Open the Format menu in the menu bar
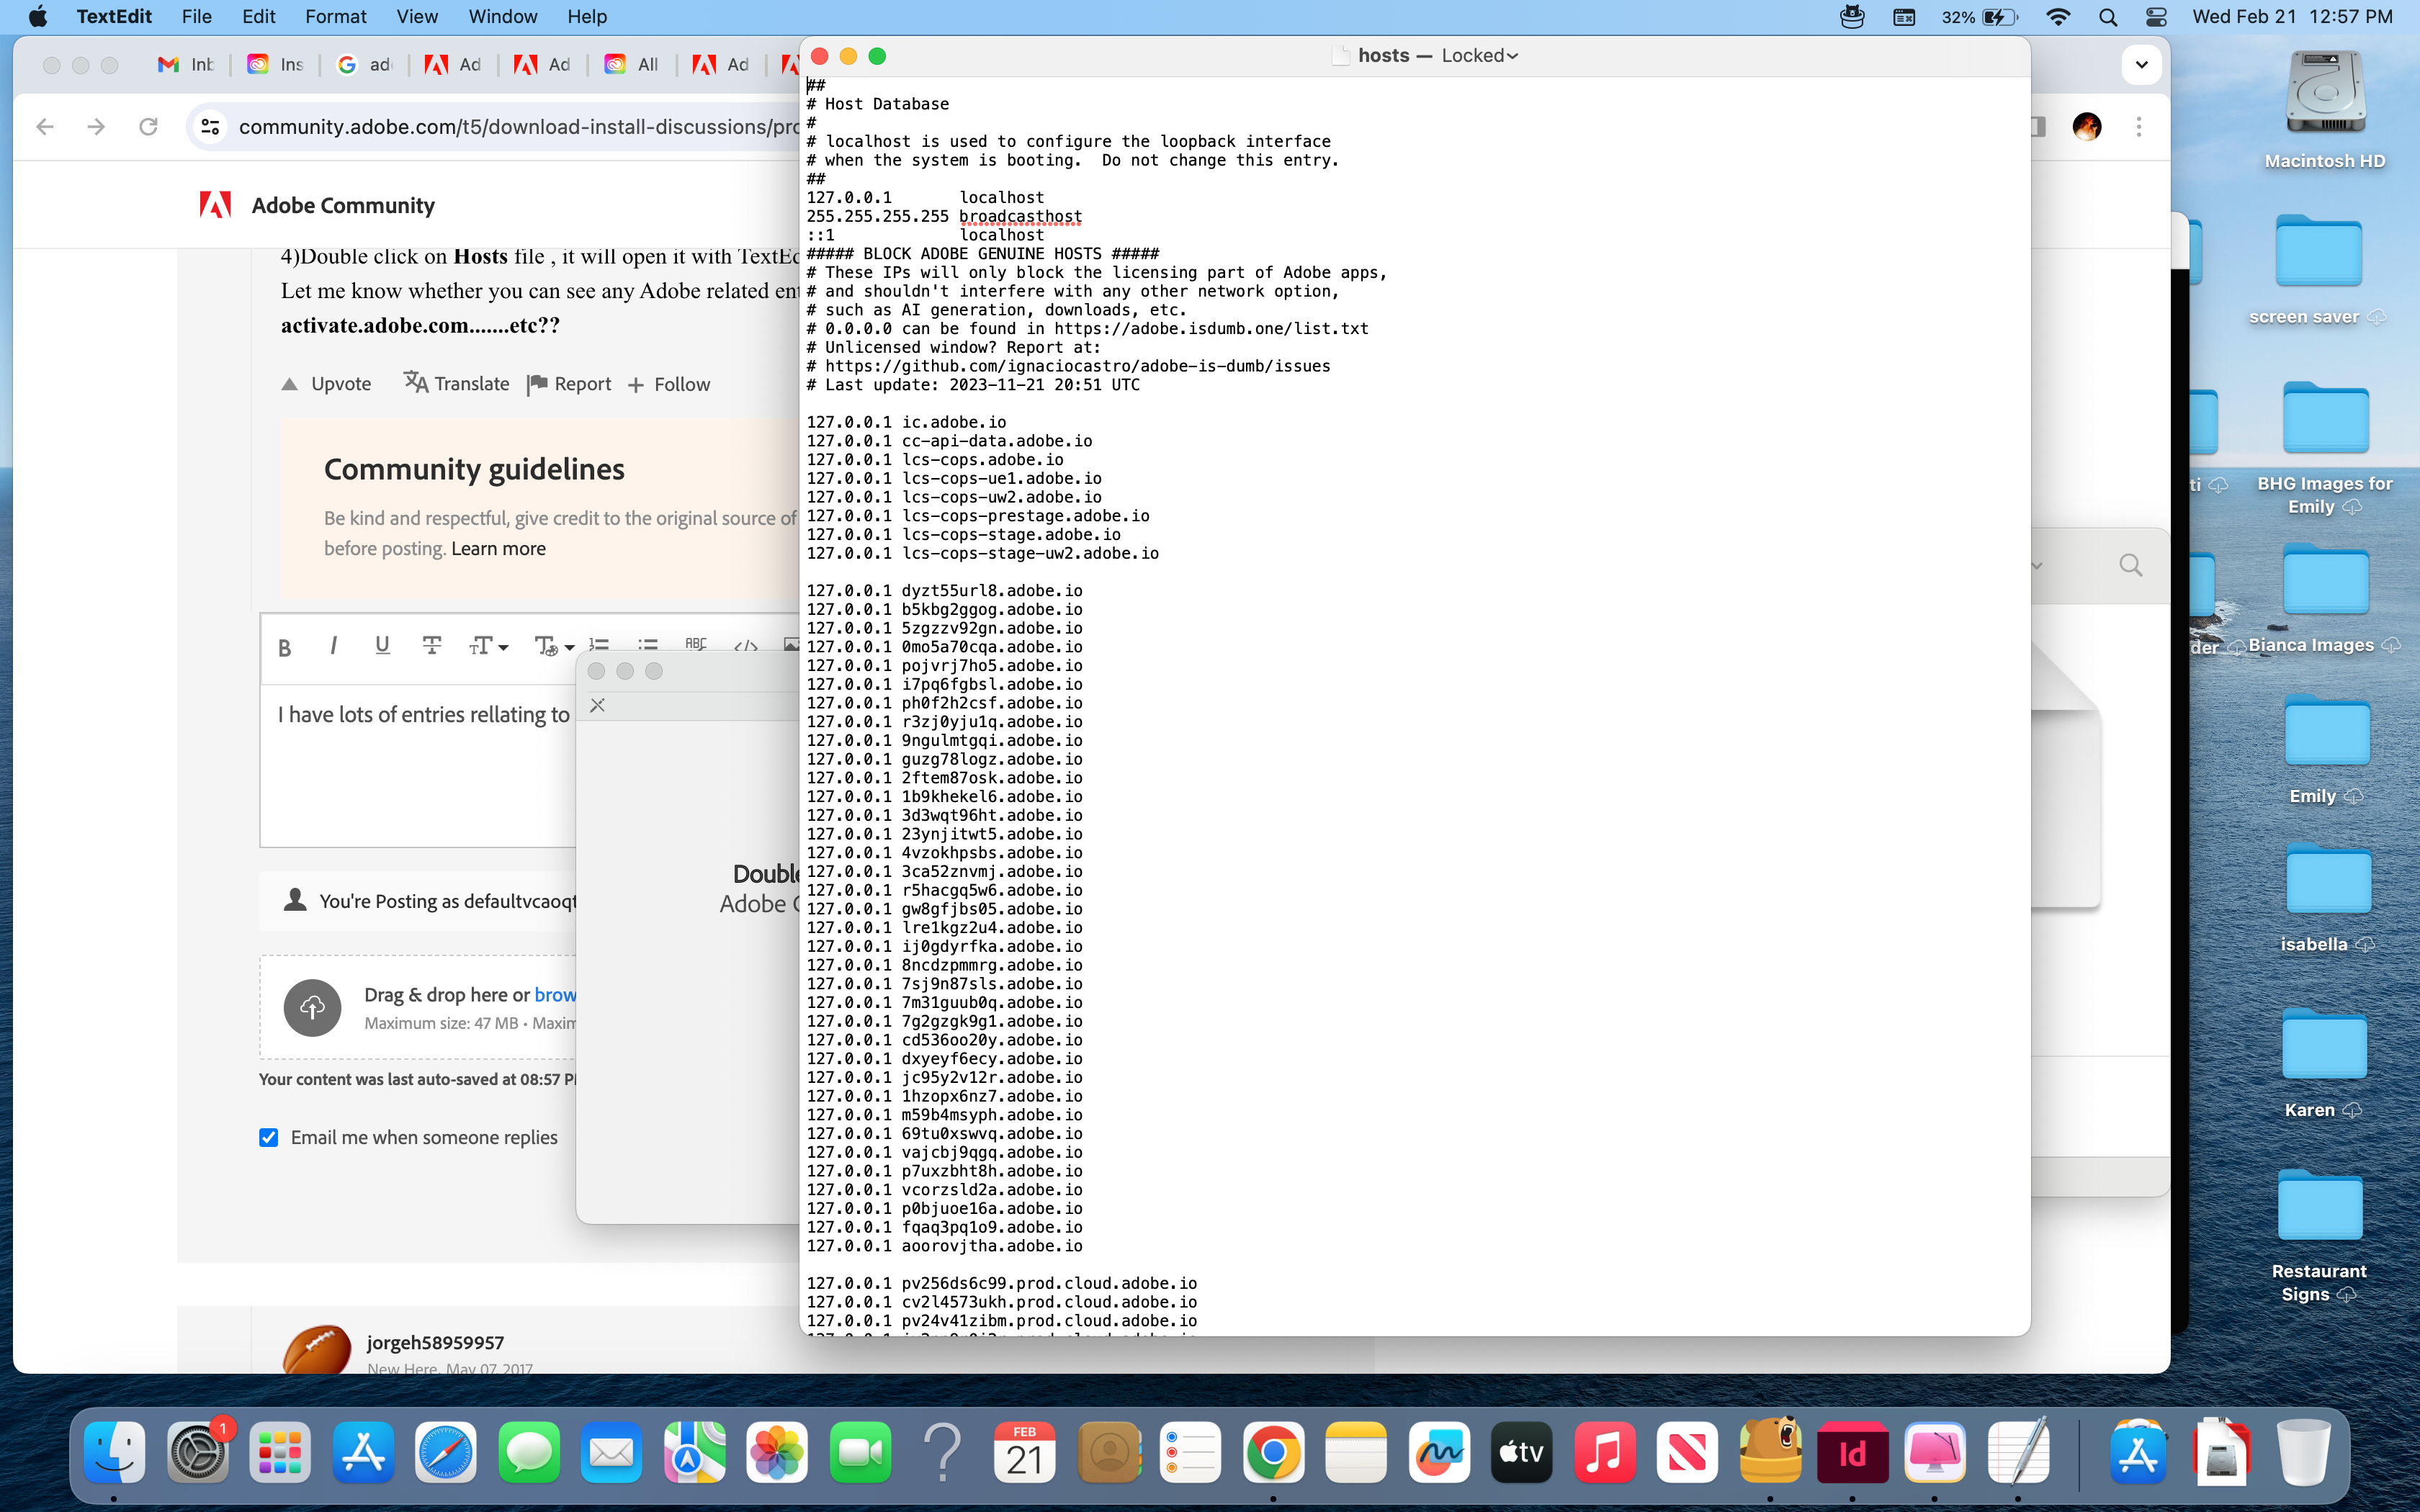2420x1512 pixels. [x=335, y=17]
